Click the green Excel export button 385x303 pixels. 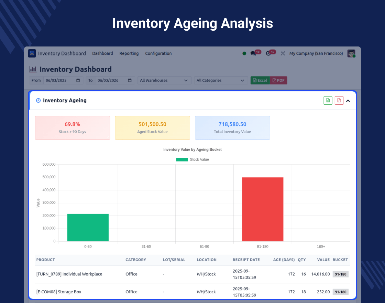pos(260,81)
